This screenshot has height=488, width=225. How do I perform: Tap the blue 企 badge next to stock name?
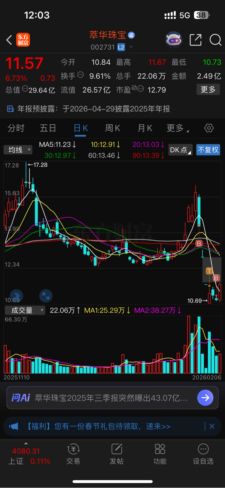pyautogui.click(x=131, y=35)
